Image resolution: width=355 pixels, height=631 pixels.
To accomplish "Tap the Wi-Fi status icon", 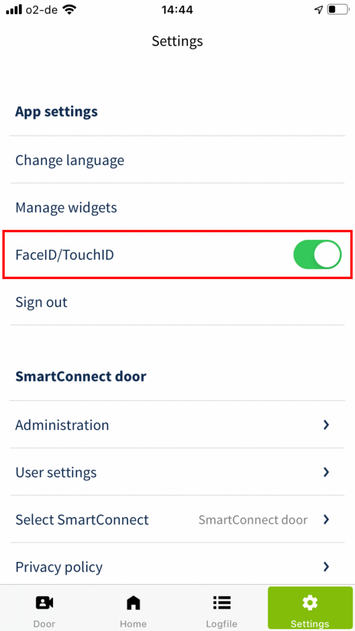I will [x=70, y=10].
